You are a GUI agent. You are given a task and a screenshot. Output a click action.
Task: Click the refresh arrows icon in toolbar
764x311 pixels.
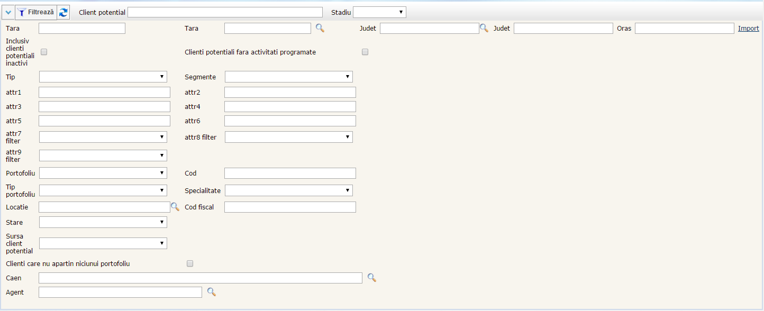pos(63,12)
